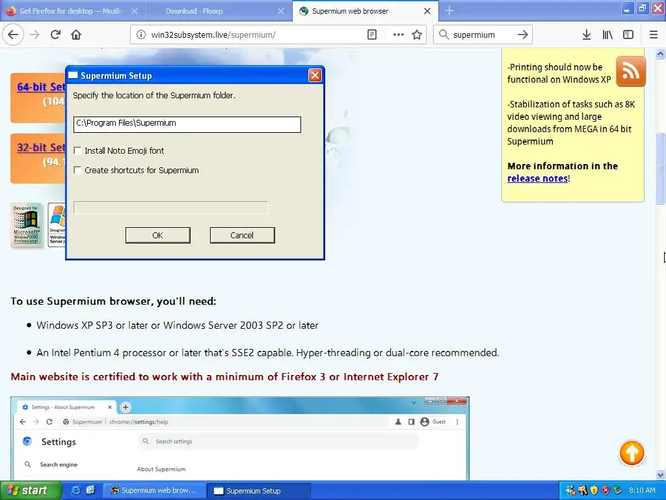Image resolution: width=666 pixels, height=500 pixels.
Task: Click the supermium search box
Action: (x=483, y=35)
